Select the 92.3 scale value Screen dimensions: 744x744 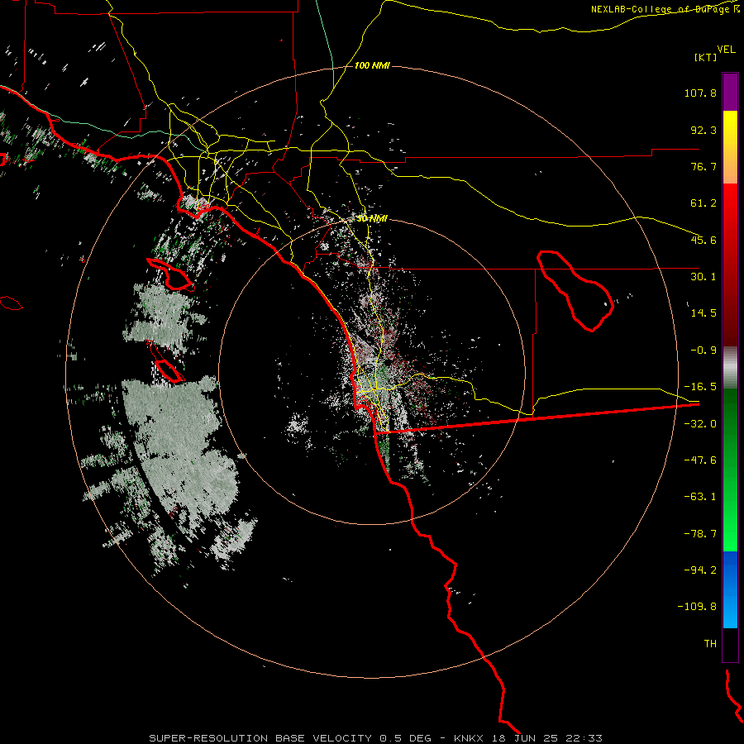tap(703, 130)
